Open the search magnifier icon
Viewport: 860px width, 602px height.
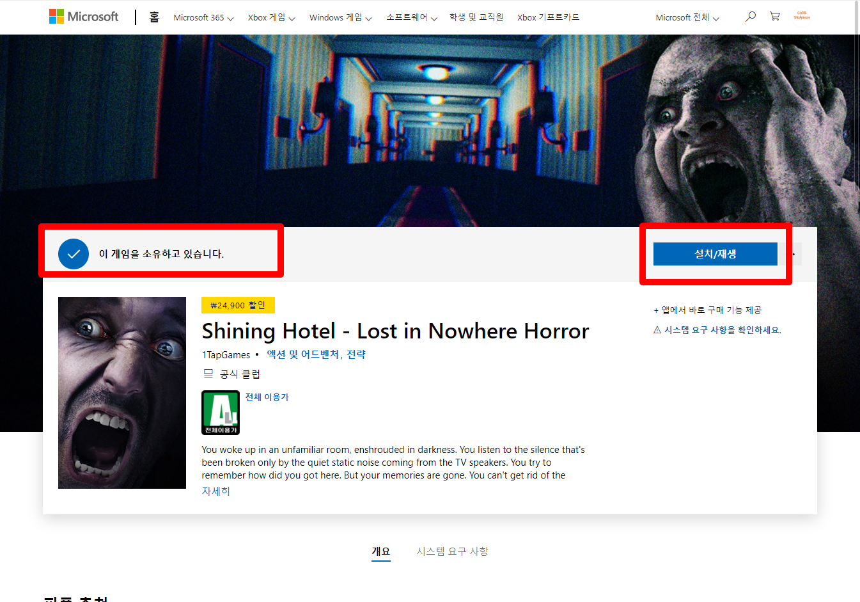pos(751,17)
